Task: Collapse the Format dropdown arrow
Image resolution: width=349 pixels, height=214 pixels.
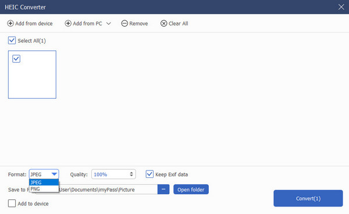Action: pyautogui.click(x=54, y=174)
